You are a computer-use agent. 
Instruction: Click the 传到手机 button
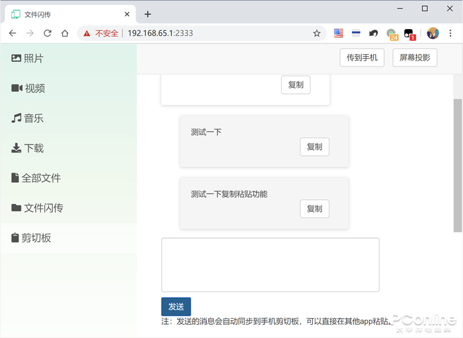click(x=362, y=57)
